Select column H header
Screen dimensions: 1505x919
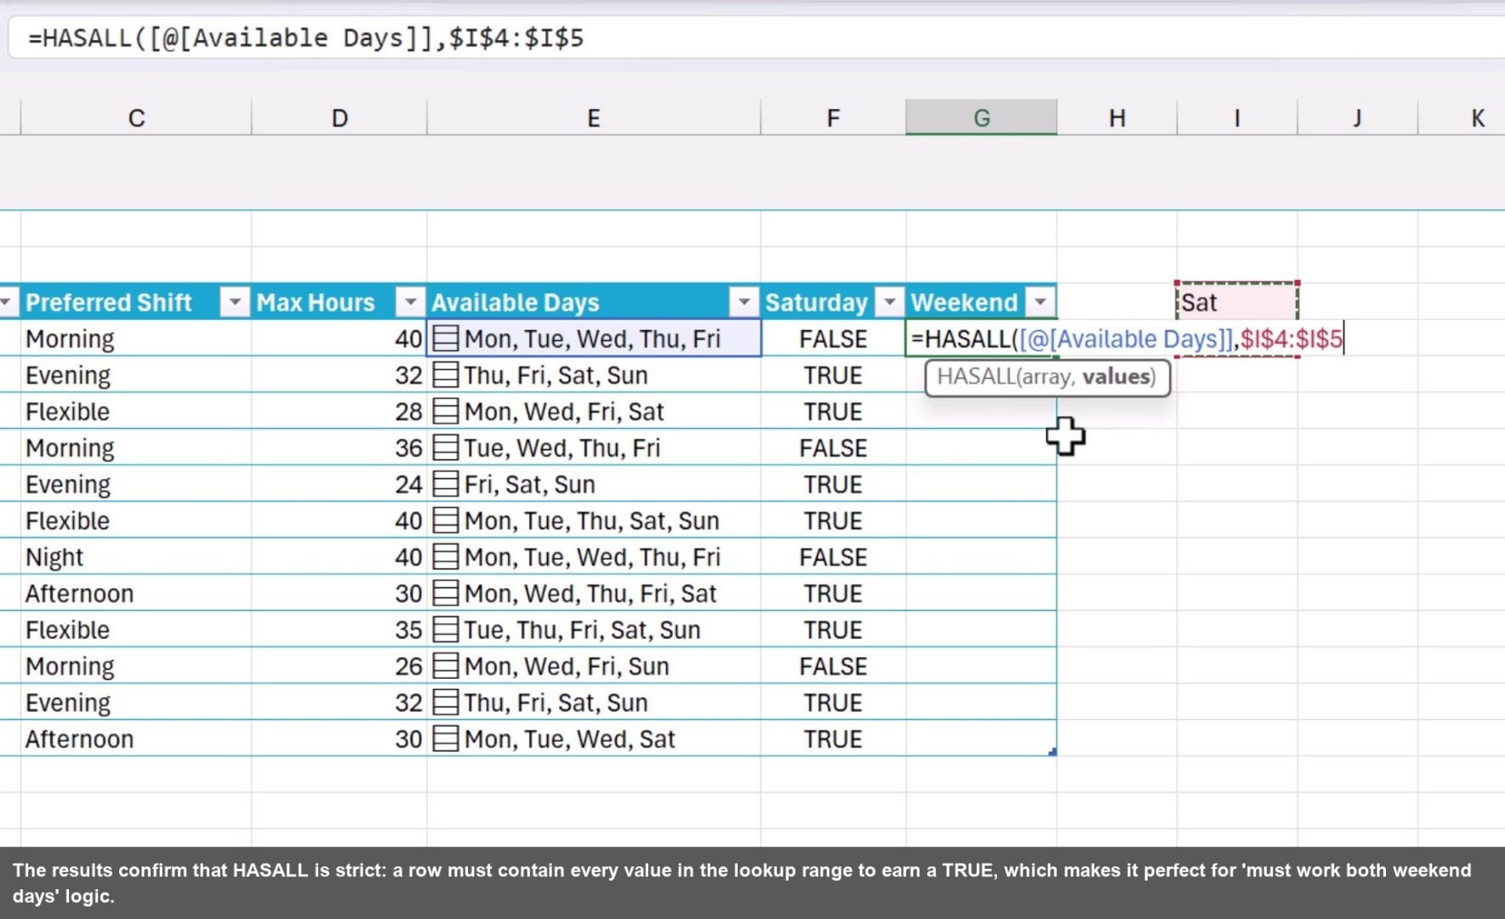[1117, 117]
